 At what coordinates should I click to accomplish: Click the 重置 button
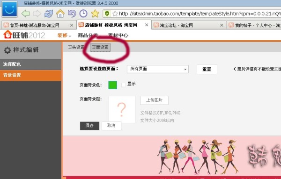click(x=207, y=69)
